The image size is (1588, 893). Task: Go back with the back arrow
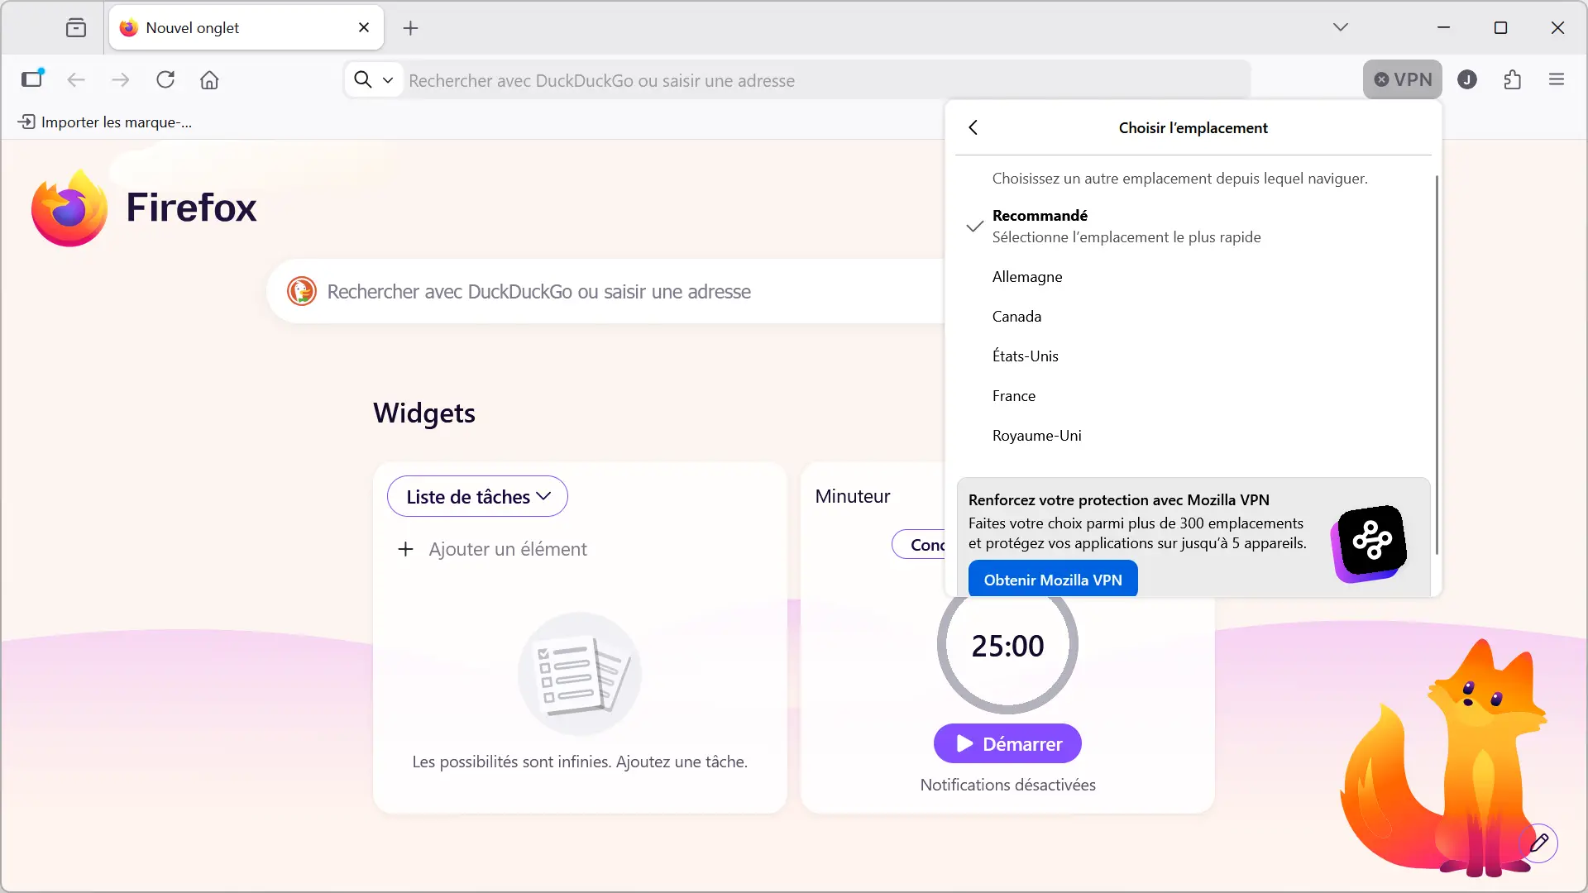76,79
